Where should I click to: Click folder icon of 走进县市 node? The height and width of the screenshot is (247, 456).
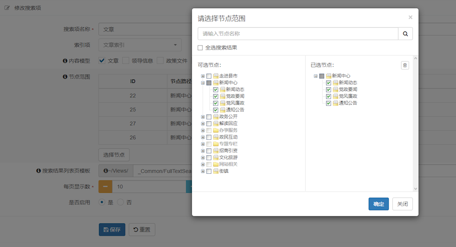[216, 76]
